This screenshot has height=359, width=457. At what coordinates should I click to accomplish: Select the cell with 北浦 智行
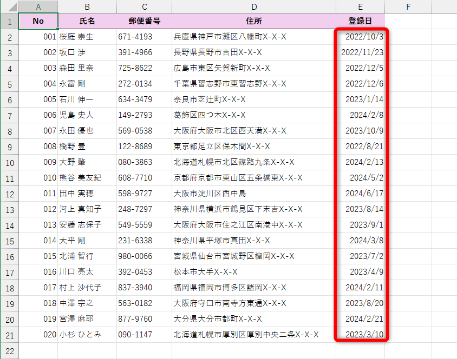point(87,256)
